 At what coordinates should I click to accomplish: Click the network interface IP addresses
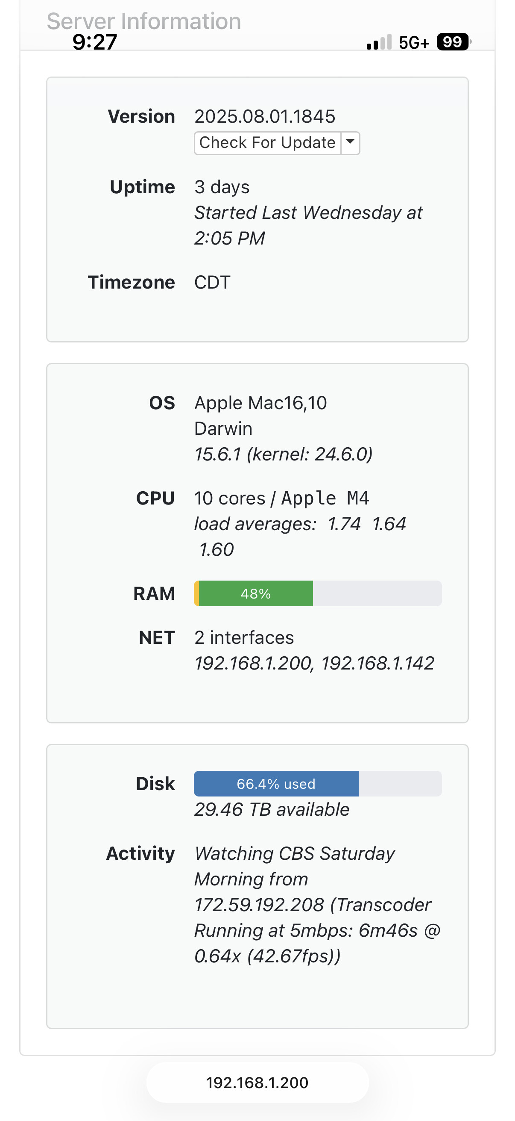[314, 664]
